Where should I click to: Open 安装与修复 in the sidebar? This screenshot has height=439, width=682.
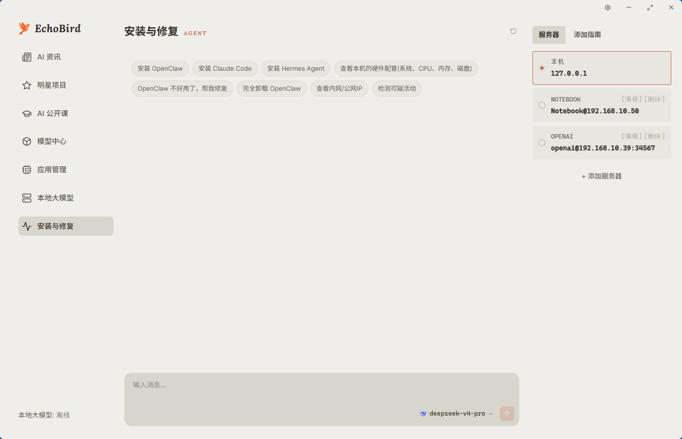[66, 226]
